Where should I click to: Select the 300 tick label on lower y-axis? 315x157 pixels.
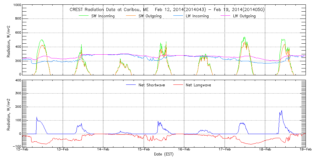(18, 94)
